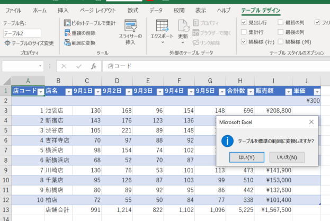Click Summarize with PivotTable icon
The height and width of the screenshot is (221, 330).
67,23
